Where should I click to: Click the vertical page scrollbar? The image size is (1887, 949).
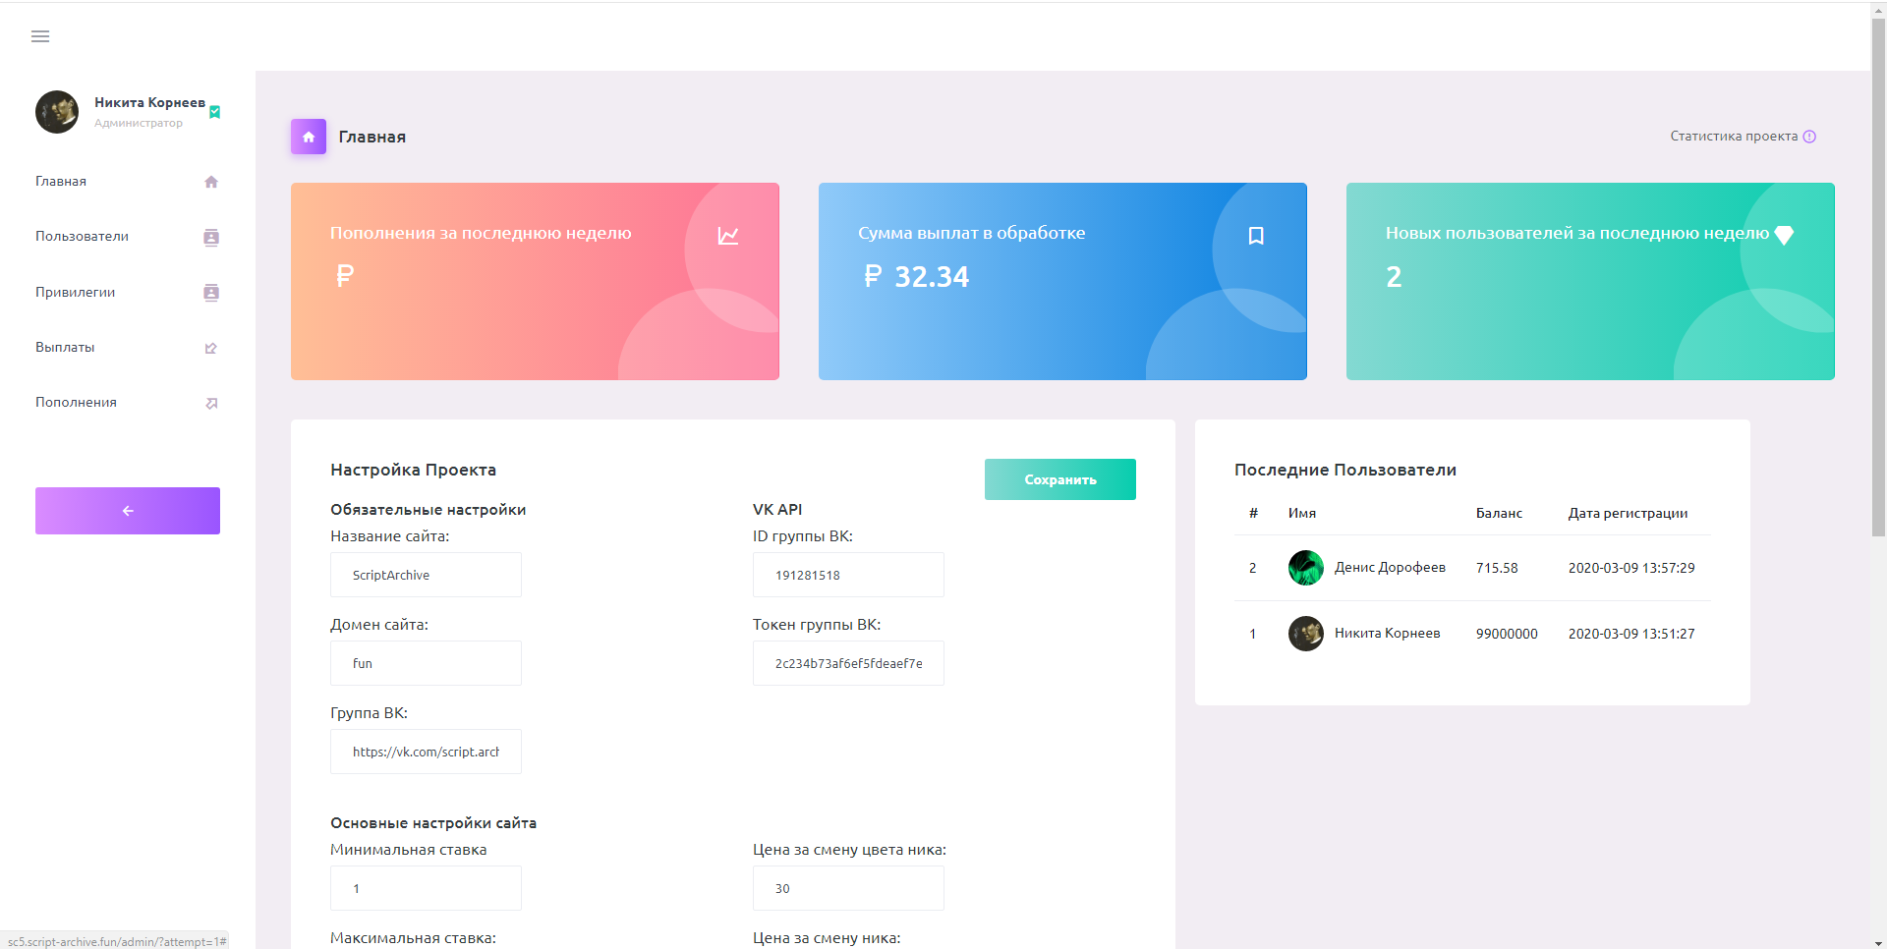pos(1878,275)
